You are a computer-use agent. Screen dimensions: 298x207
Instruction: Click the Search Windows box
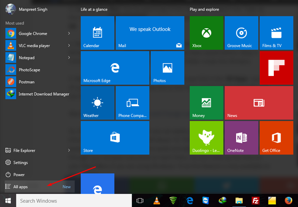point(74,201)
